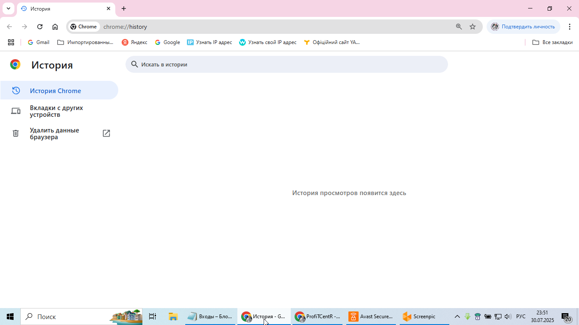Open the Импортированные bookmarks folder
The image size is (579, 325).
click(x=85, y=42)
